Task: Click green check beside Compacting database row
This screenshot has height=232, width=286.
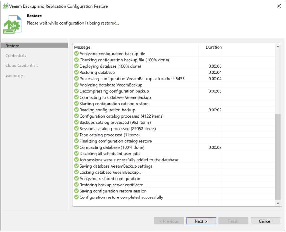Action: 77,147
